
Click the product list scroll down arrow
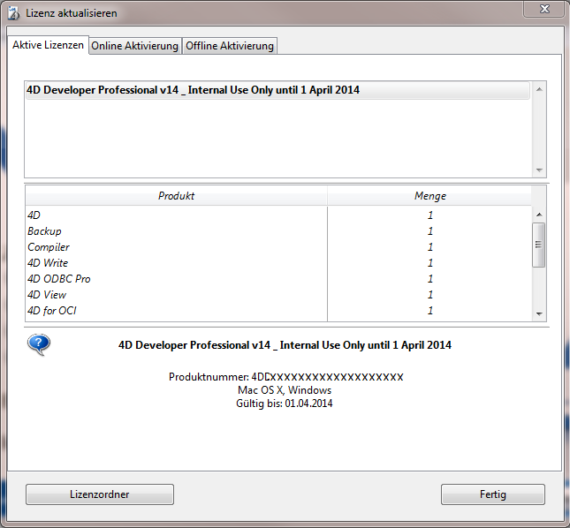(539, 314)
